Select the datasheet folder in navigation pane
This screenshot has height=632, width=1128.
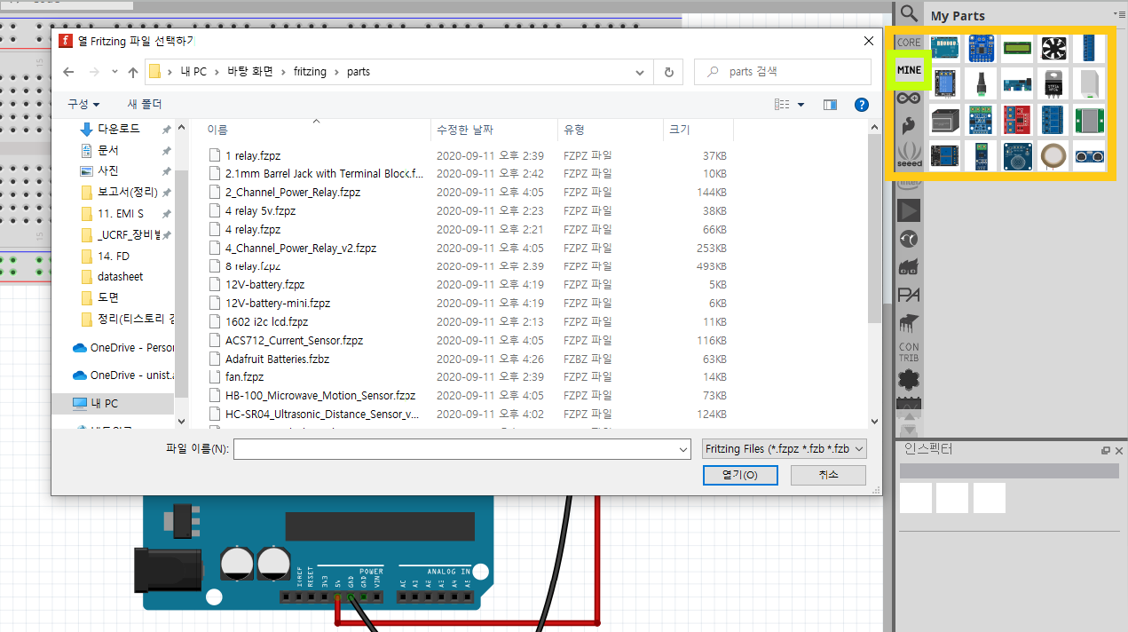pyautogui.click(x=120, y=276)
